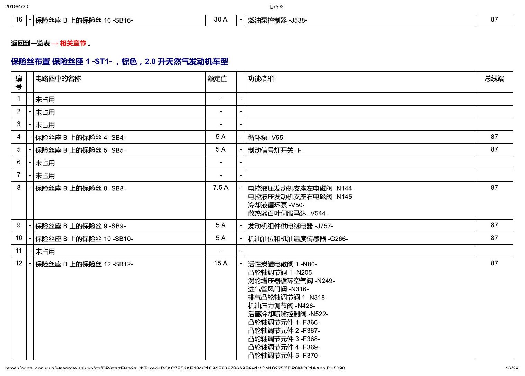Click 凸轮轴调节元件 2 -F367- line
Image resolution: width=525 pixels, height=376 pixels.
tap(284, 331)
